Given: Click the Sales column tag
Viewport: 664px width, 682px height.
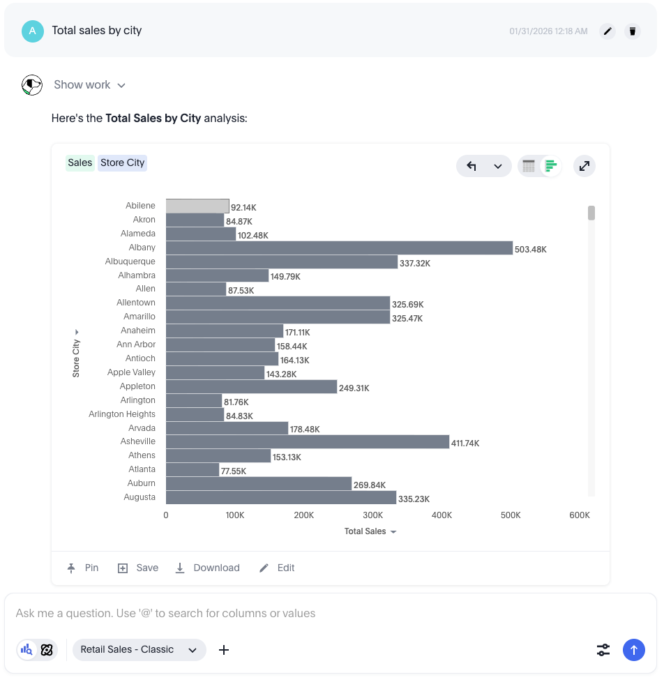Looking at the screenshot, I should 80,163.
